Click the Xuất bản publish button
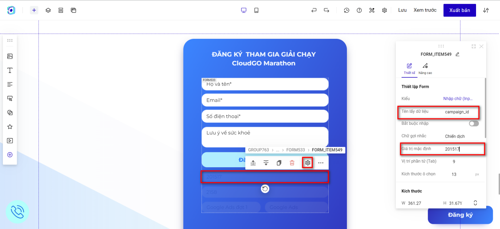This screenshot has width=500, height=229. 459,10
